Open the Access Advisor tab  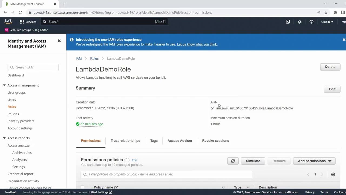pos(180,141)
